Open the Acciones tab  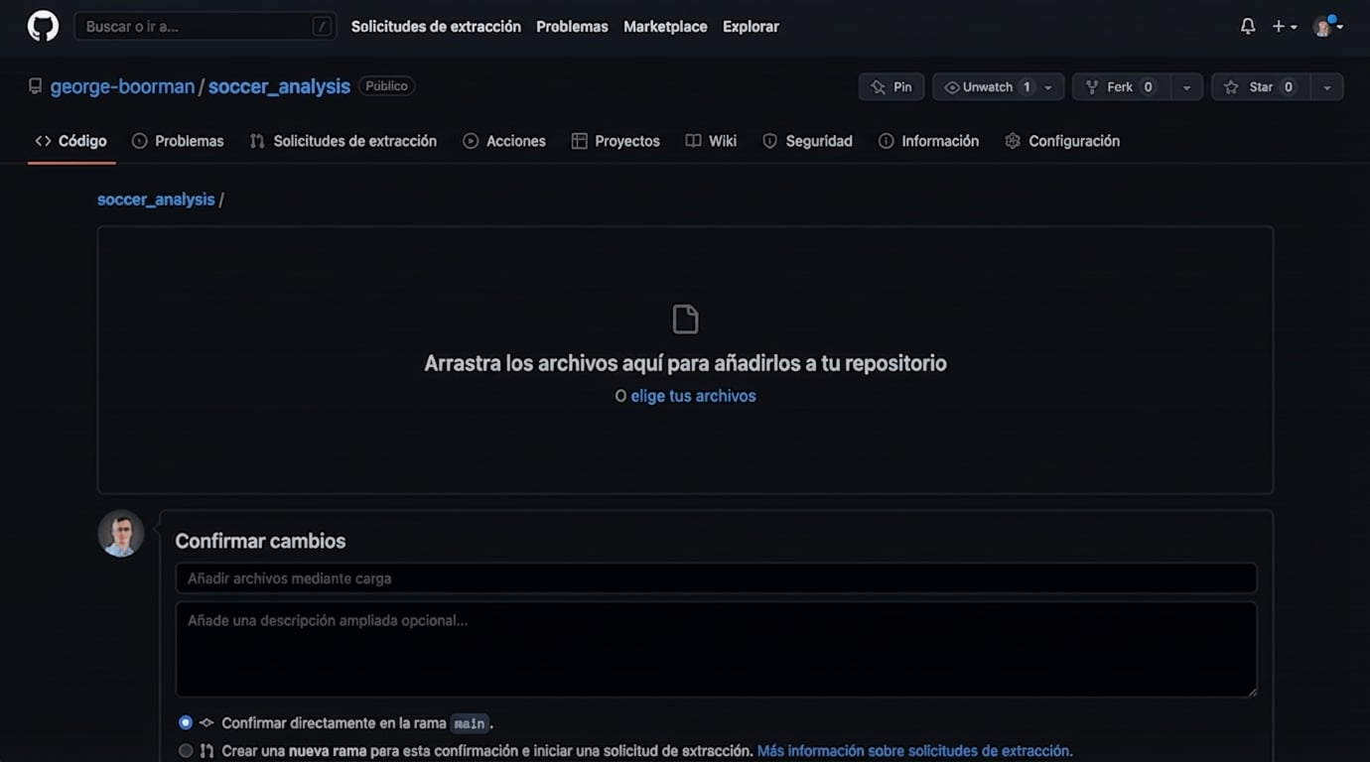point(504,141)
